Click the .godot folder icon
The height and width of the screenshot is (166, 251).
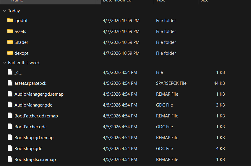click(x=10, y=20)
